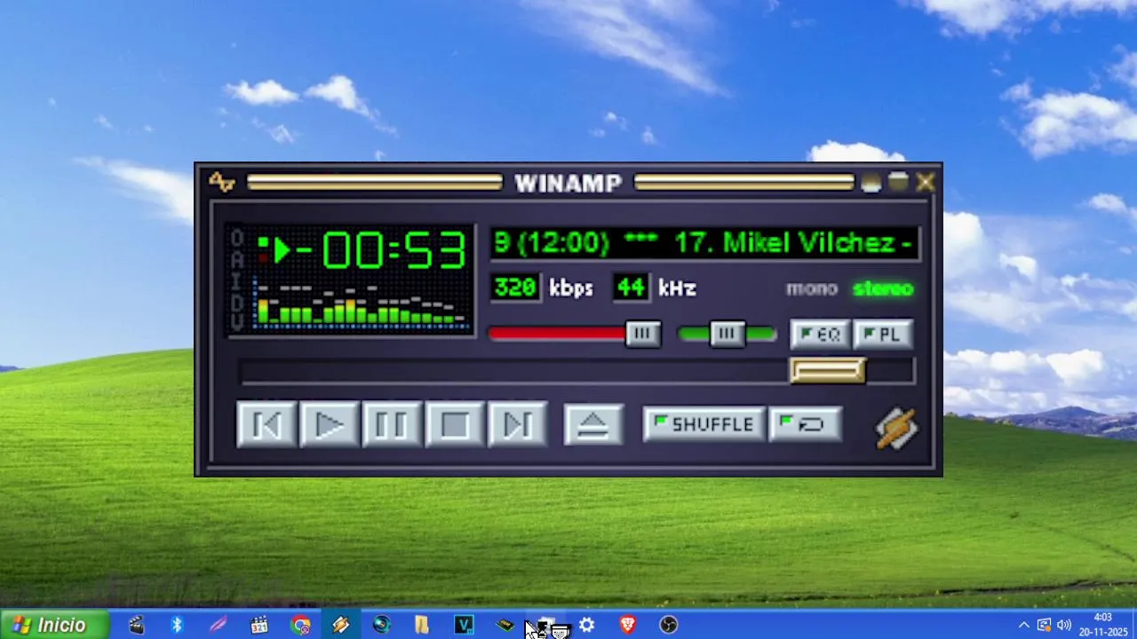The height and width of the screenshot is (639, 1137).
Task: Click the green balance slider handle
Action: 728,334
